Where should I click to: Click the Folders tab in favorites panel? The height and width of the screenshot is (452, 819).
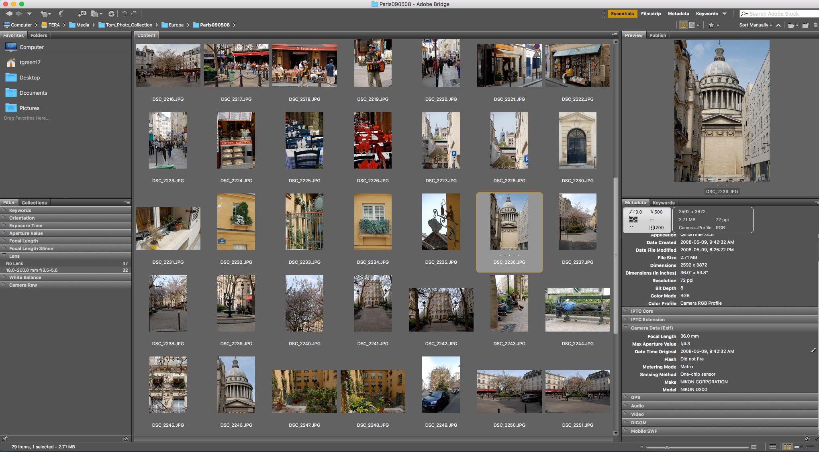point(39,35)
